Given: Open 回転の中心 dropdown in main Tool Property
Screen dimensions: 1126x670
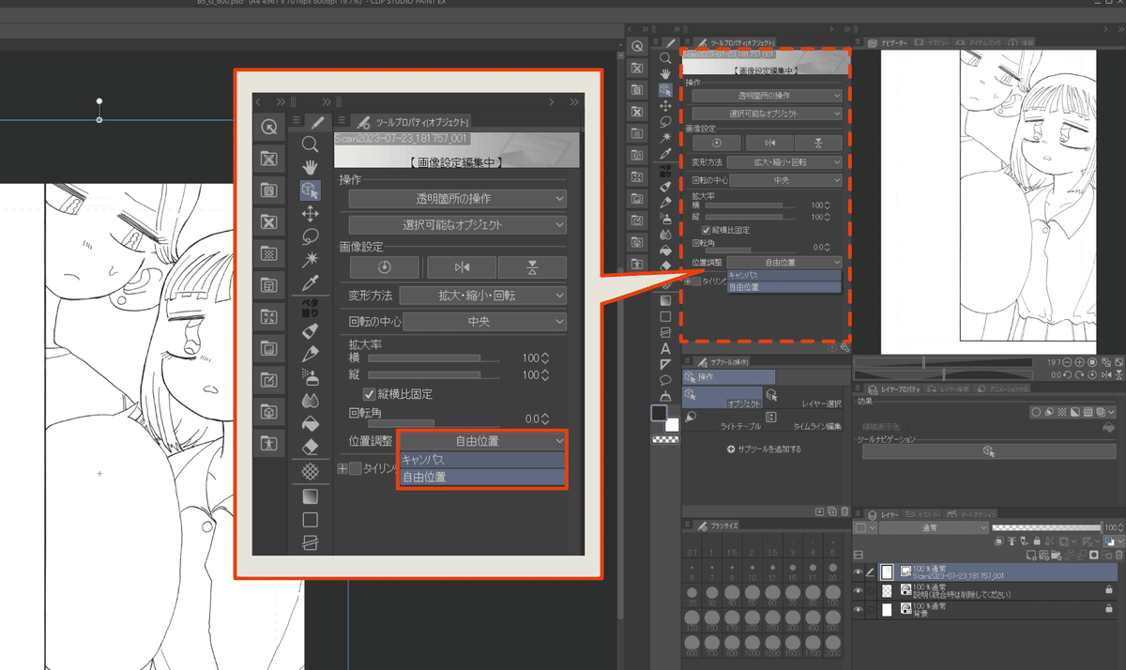Looking at the screenshot, I should [x=785, y=179].
